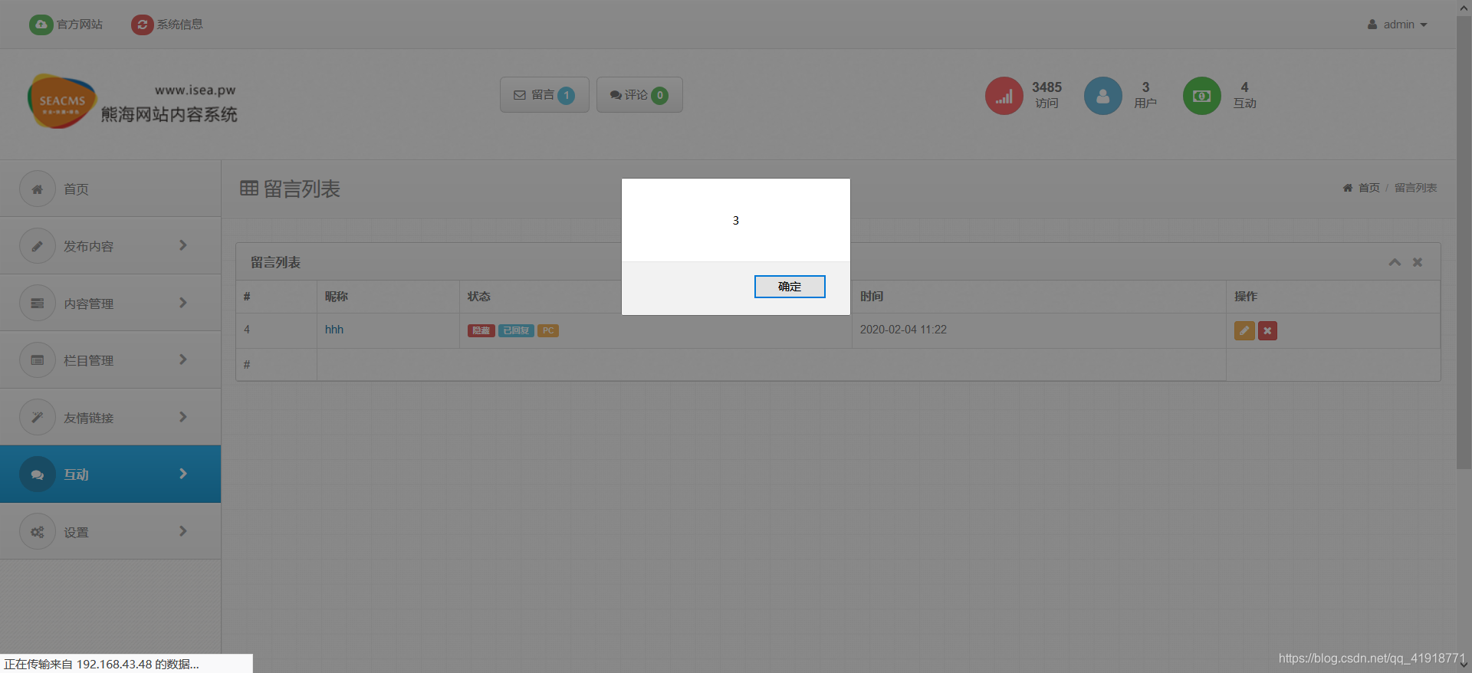
Task: Click the 首页 breadcrumb link
Action: point(1369,188)
